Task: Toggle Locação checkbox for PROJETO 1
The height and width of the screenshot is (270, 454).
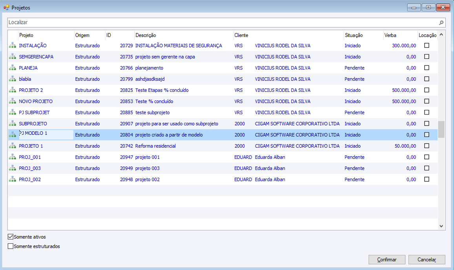Action: 427,146
